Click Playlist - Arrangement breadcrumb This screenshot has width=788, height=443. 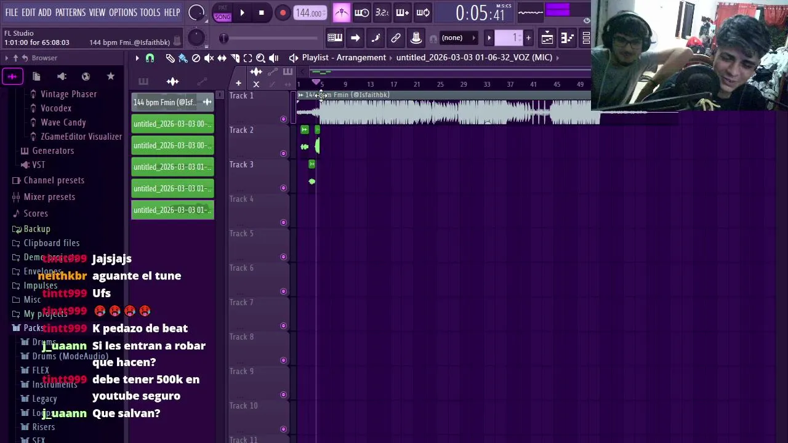(x=344, y=57)
